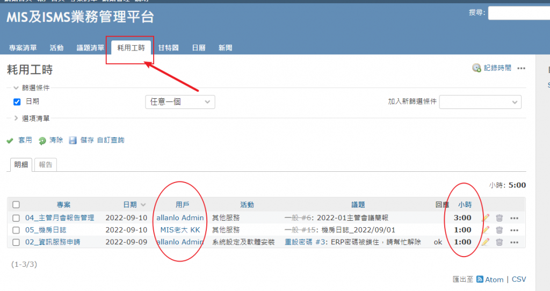Check the 02_資訊服務申請 row checkbox

(16, 242)
